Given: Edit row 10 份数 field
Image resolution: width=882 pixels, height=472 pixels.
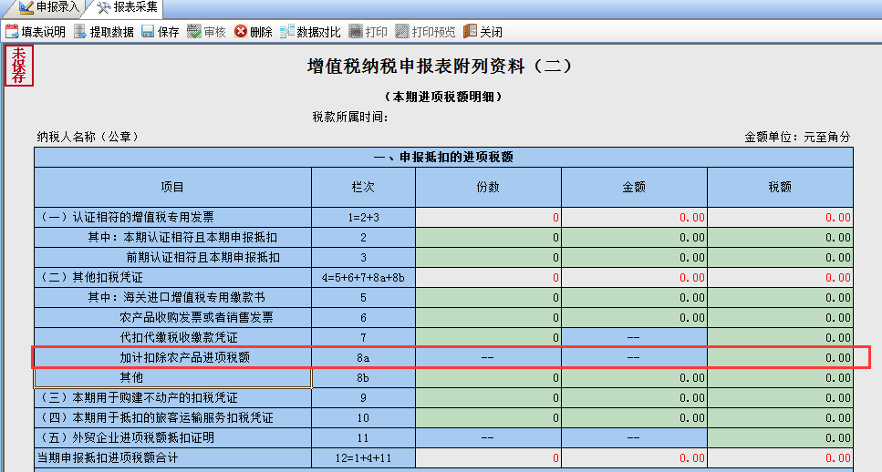Looking at the screenshot, I should tap(488, 418).
